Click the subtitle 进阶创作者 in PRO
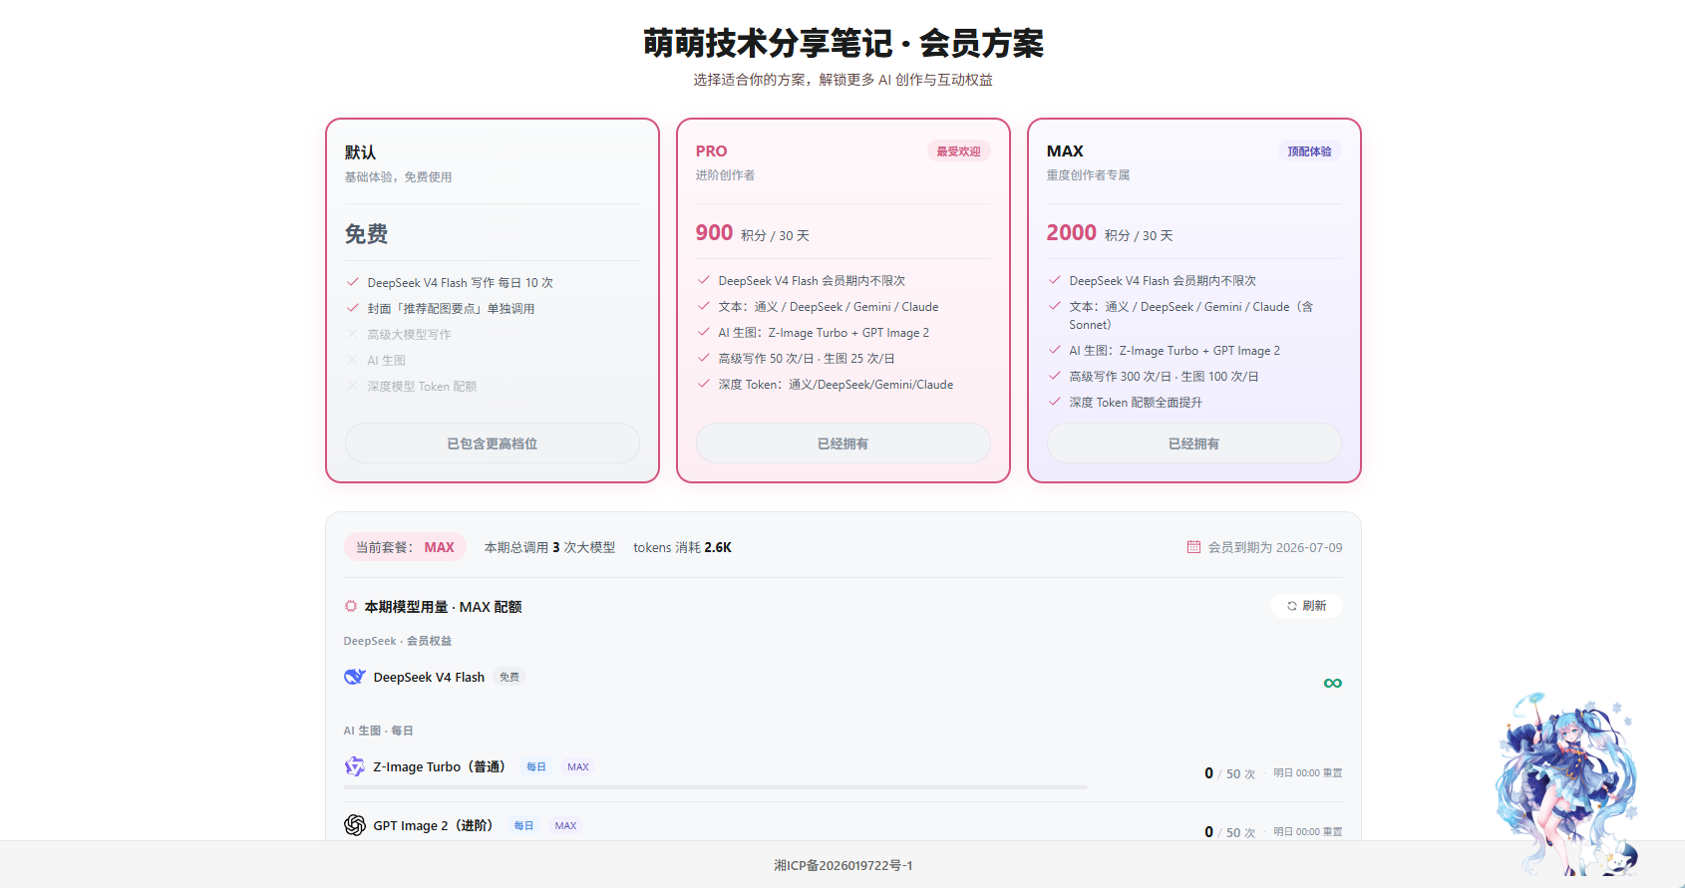 point(726,175)
